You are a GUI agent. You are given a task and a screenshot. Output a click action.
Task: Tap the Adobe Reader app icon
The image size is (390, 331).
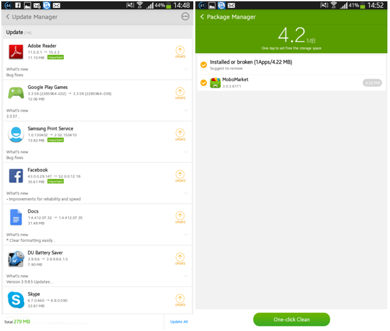click(x=16, y=52)
